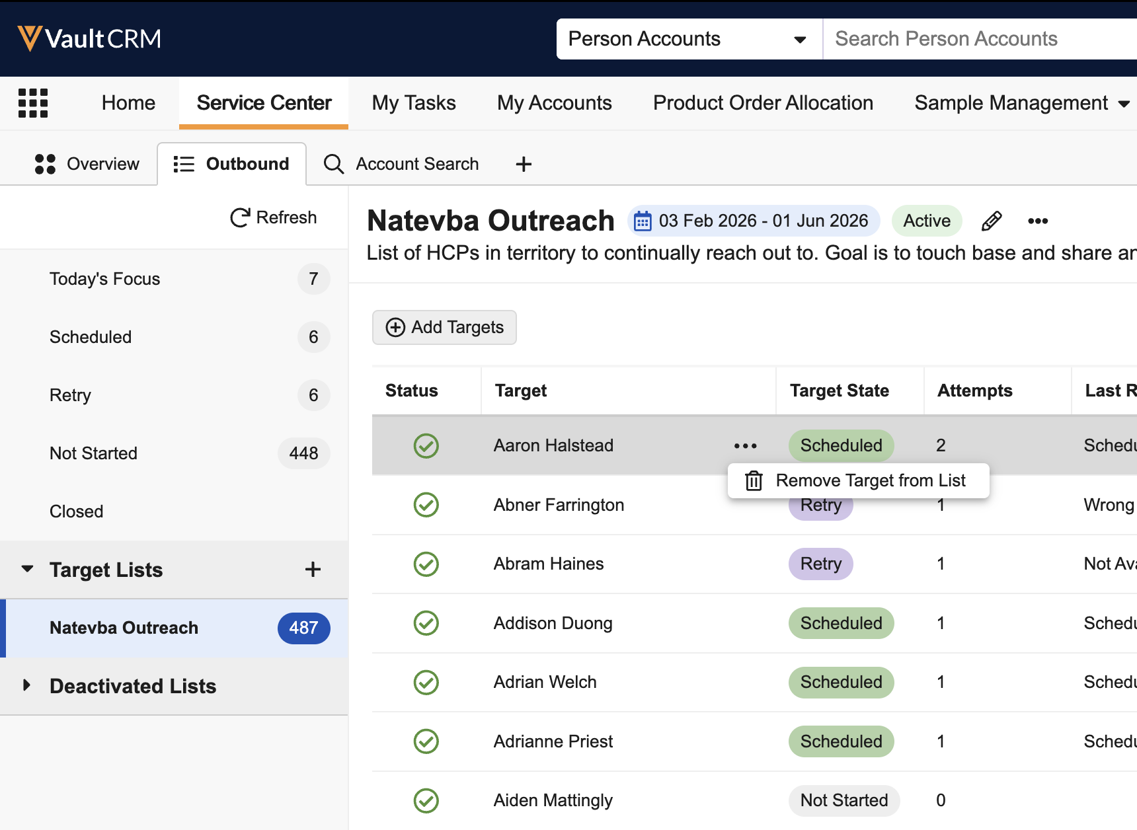The height and width of the screenshot is (830, 1137).
Task: Expand the Deactivated Lists section
Action: [27, 685]
